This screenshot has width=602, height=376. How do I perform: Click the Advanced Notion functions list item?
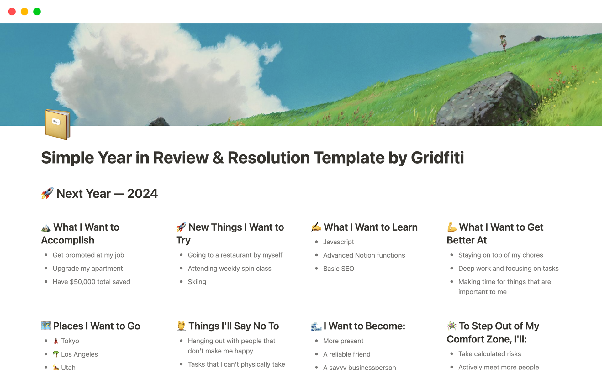click(364, 255)
